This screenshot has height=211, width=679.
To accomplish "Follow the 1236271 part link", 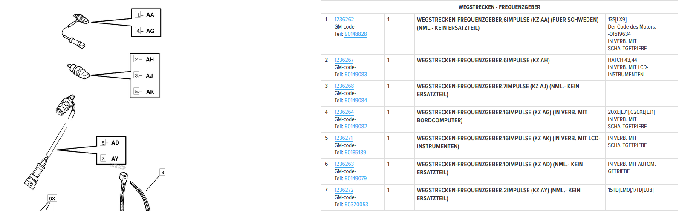I will click(x=344, y=138).
